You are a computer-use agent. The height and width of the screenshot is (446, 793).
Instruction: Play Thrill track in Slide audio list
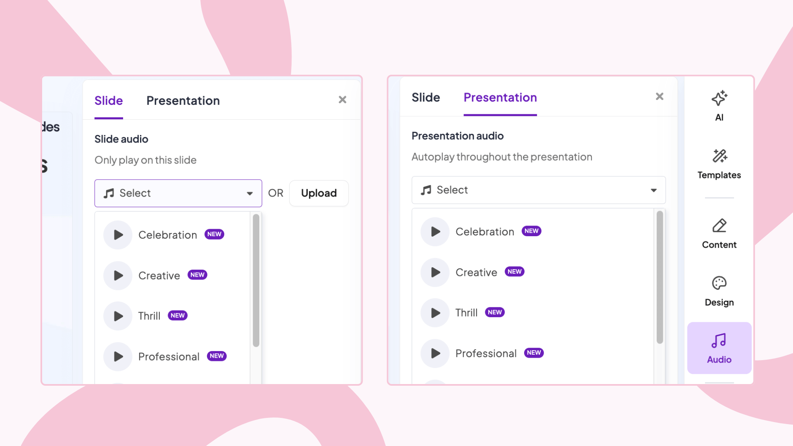(x=118, y=316)
